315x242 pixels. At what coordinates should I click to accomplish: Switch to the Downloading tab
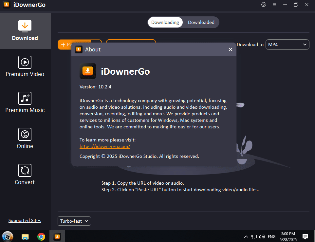click(x=165, y=22)
